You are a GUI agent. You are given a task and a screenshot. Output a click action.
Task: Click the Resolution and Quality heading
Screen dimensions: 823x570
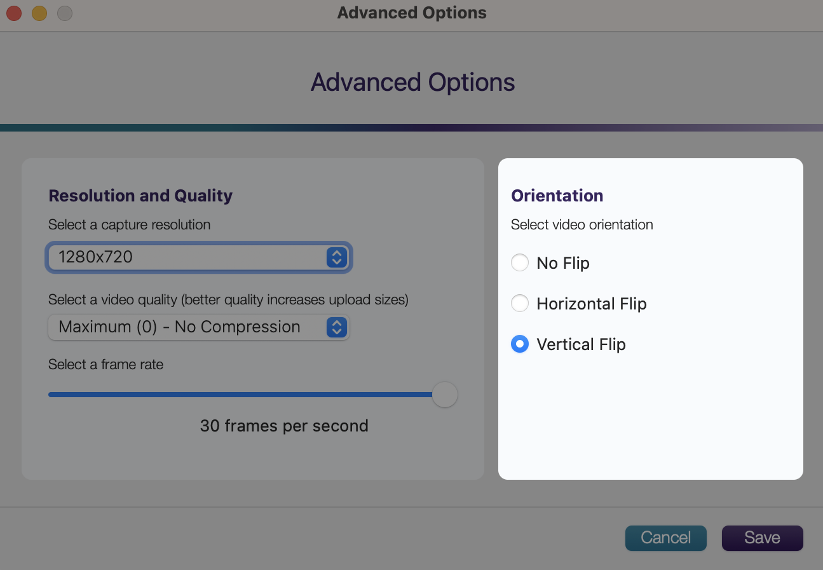click(140, 196)
